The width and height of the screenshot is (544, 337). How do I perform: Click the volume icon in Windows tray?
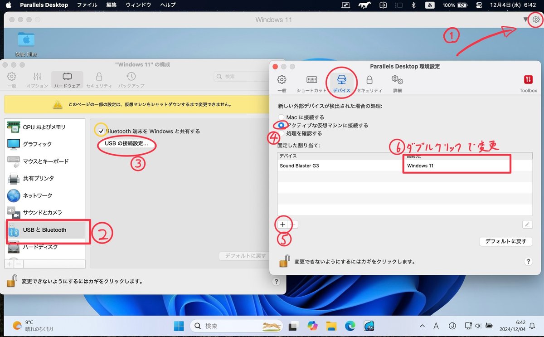(478, 325)
